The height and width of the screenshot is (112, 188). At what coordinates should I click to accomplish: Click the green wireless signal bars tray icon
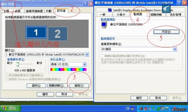158,108
